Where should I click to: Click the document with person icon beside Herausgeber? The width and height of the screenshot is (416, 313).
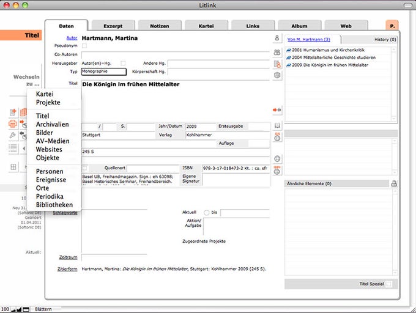(x=277, y=64)
